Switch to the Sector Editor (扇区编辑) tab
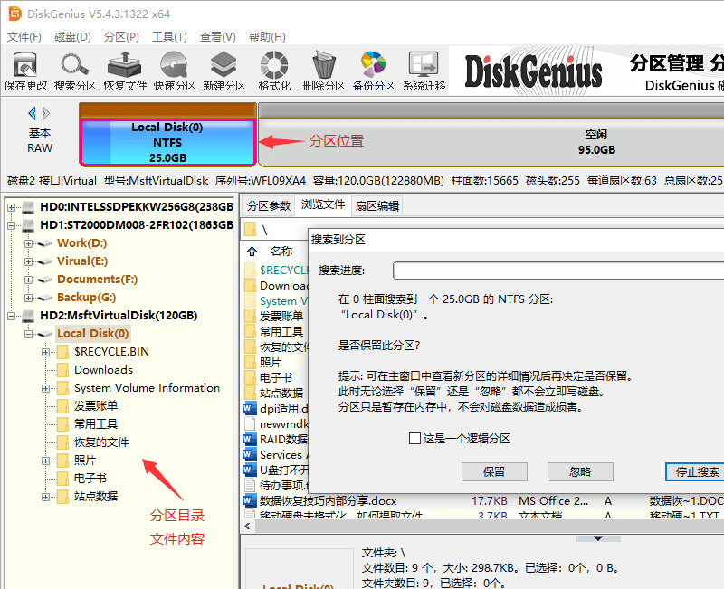Viewport: 724px width, 589px height. [x=376, y=206]
